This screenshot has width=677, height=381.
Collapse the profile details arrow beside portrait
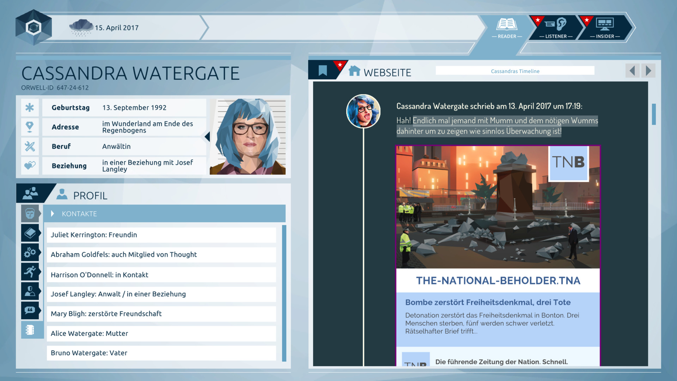(207, 137)
